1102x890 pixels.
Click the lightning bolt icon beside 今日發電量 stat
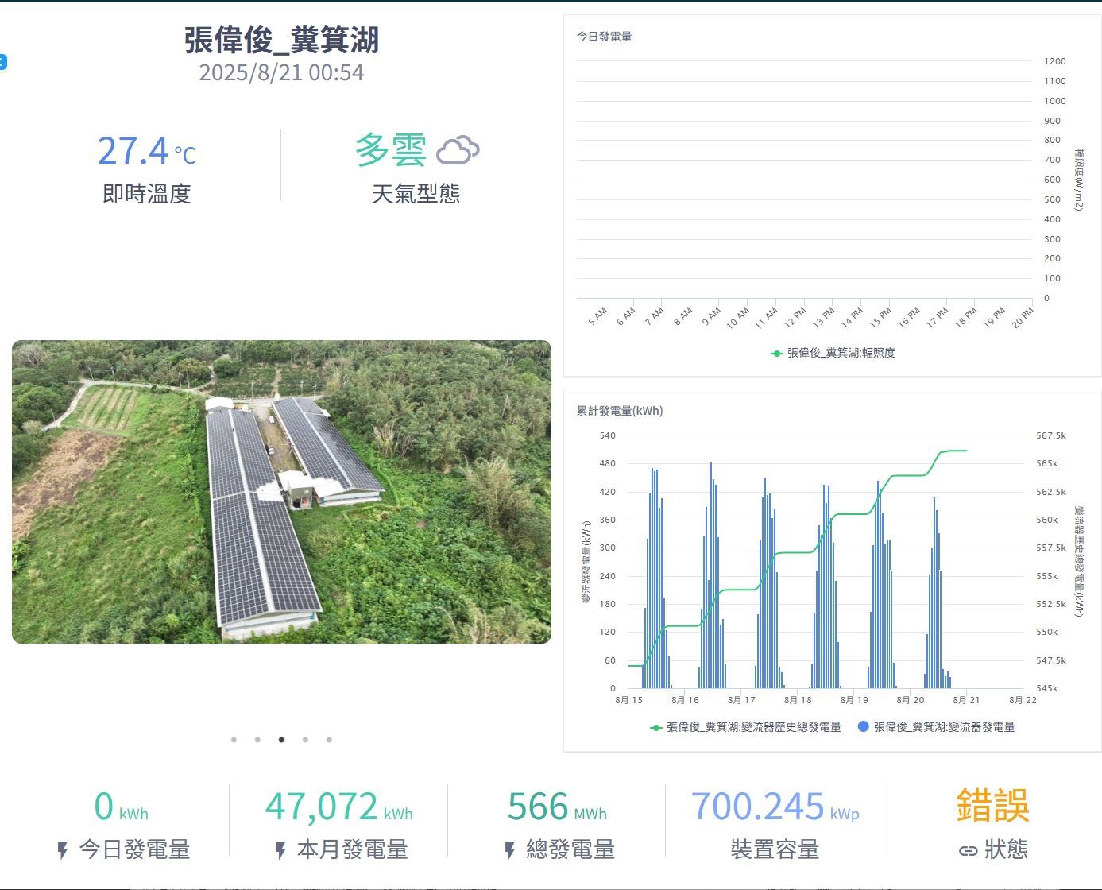63,851
